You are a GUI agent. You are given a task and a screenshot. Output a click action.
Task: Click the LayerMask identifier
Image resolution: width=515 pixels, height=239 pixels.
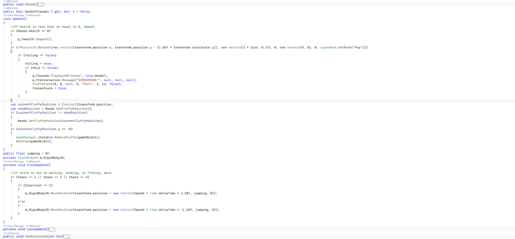327,47
